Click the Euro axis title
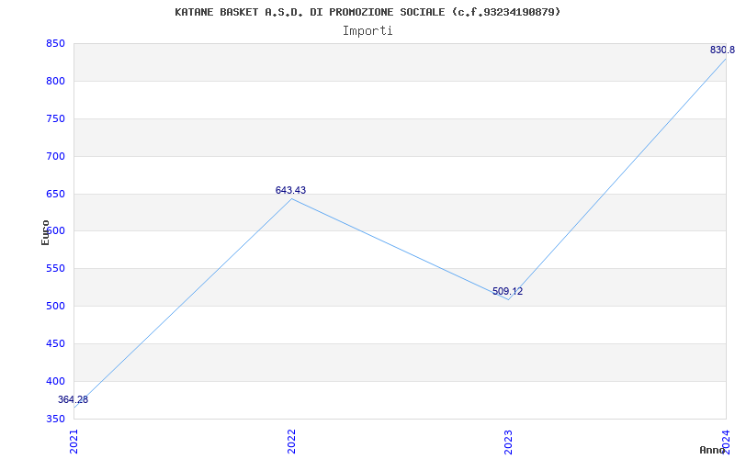The width and height of the screenshot is (735, 459). pos(45,232)
